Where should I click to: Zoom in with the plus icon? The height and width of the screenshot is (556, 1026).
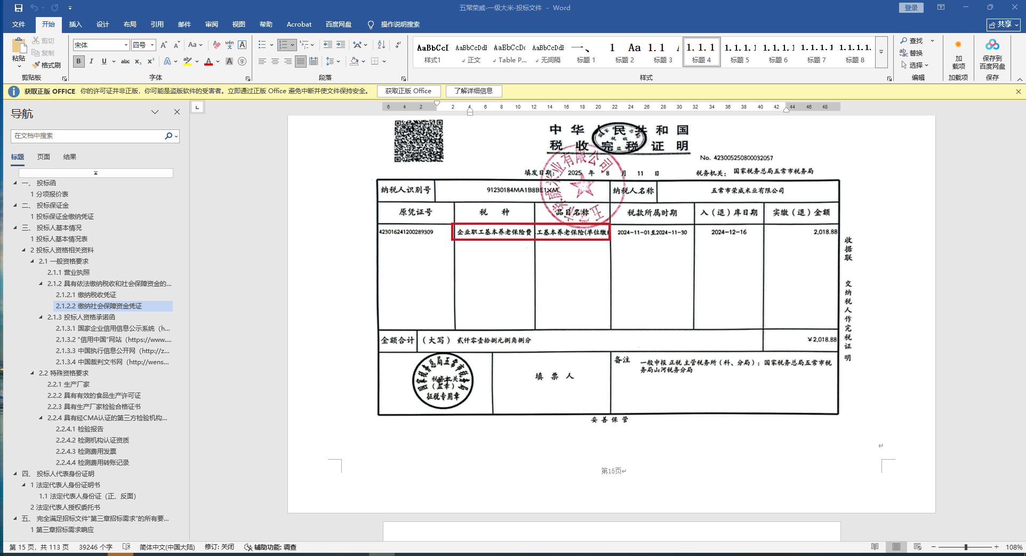[996, 547]
